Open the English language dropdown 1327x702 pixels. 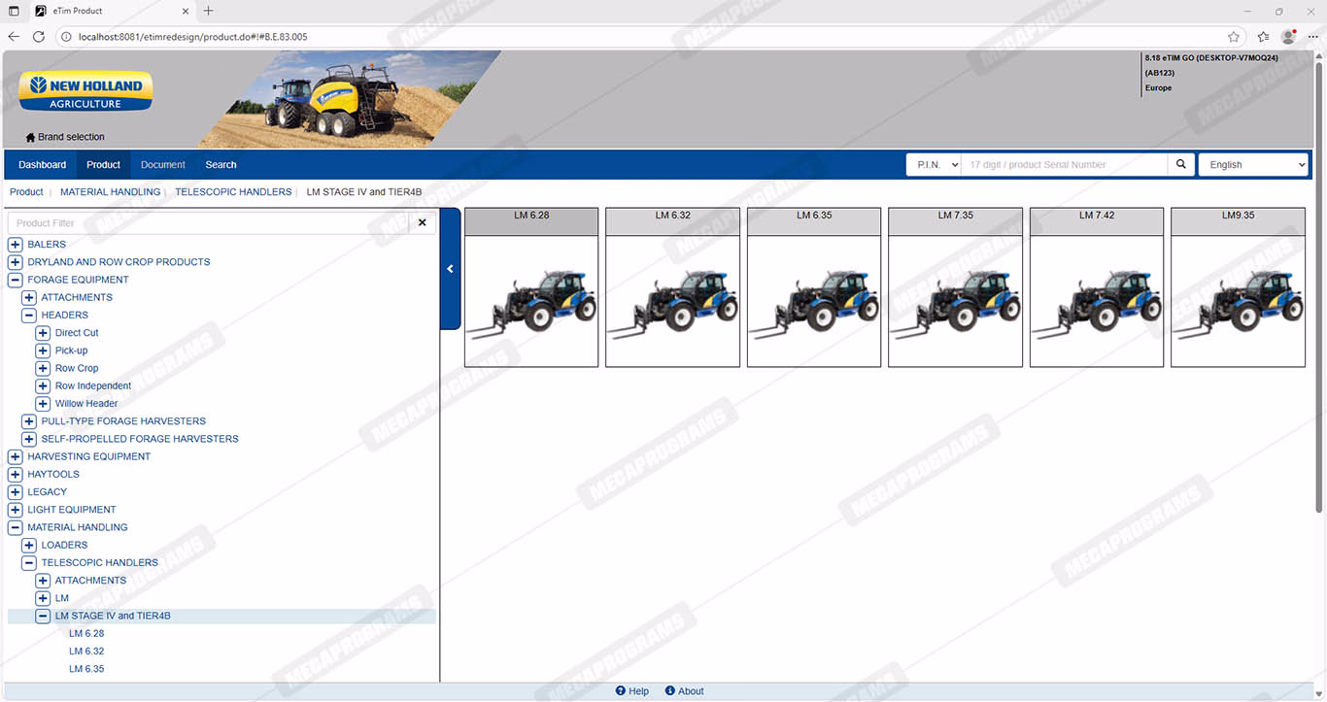tap(1253, 165)
